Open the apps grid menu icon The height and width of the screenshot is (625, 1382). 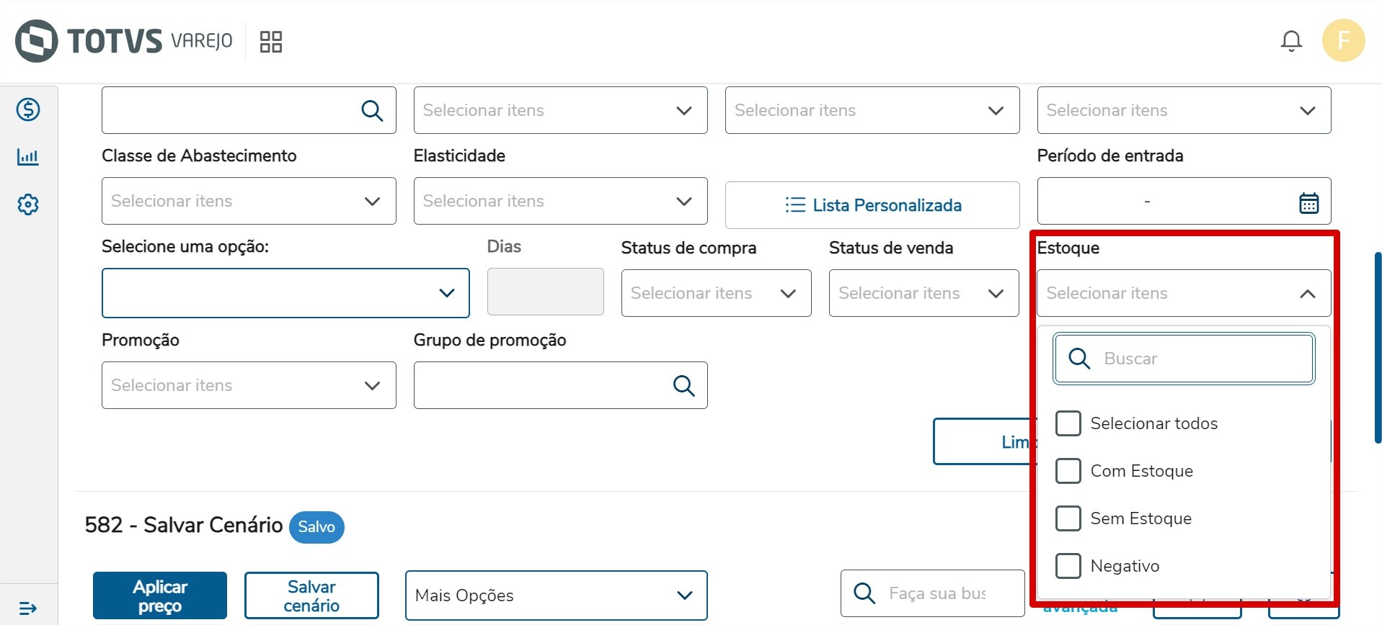[x=271, y=41]
